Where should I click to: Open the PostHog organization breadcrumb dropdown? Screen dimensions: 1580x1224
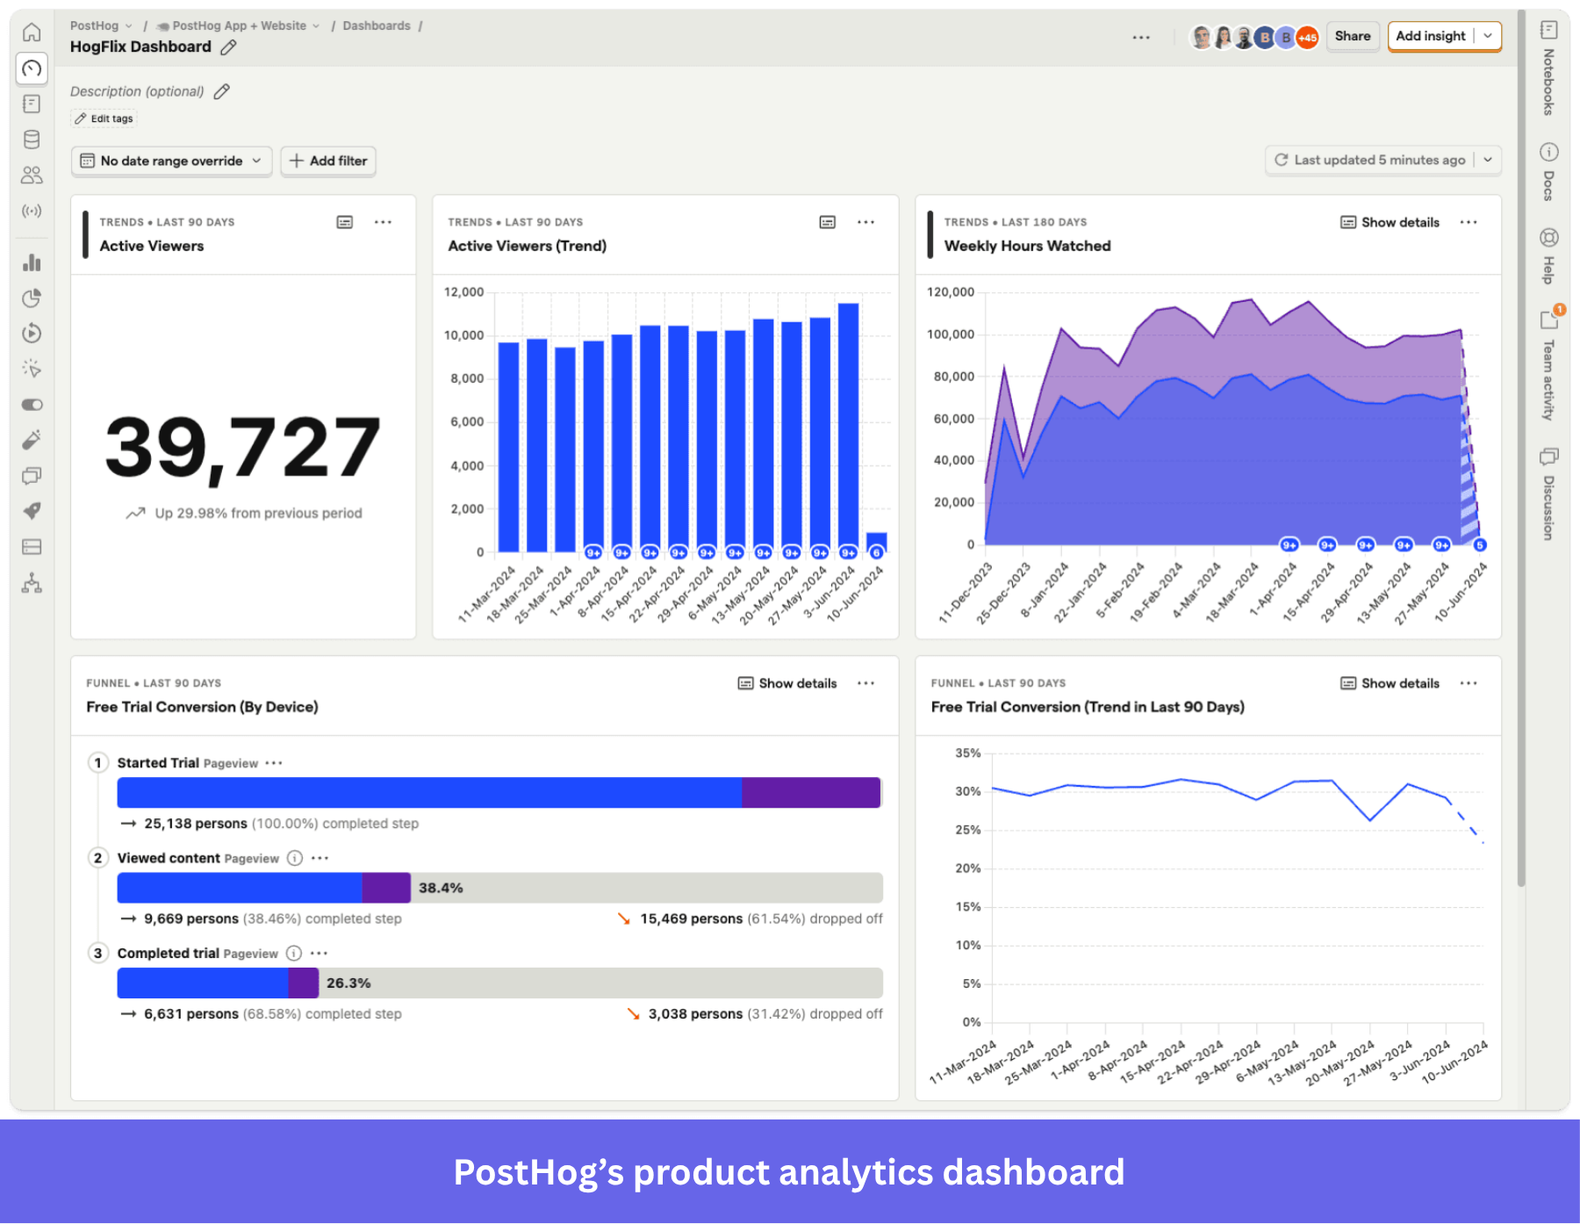coord(101,25)
